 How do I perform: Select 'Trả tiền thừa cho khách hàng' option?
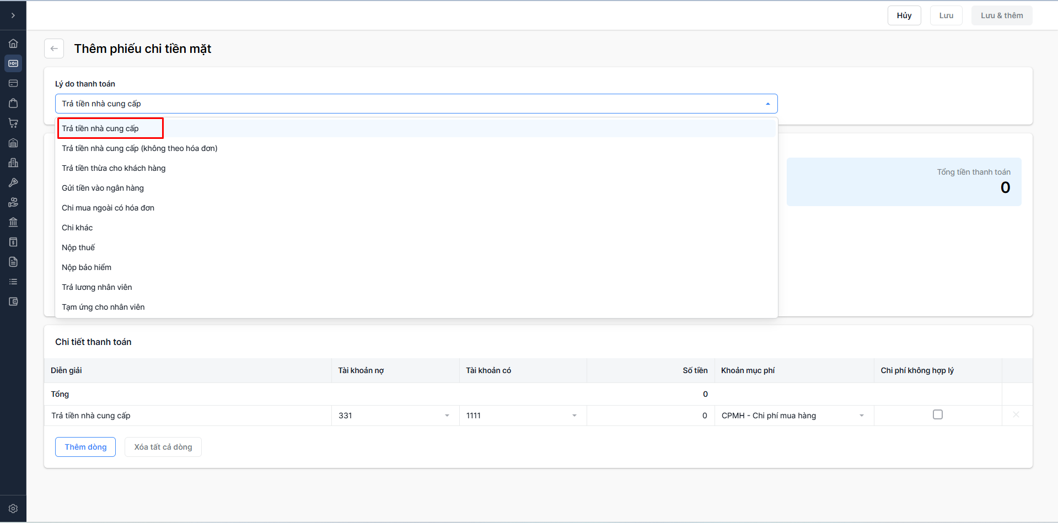[114, 168]
